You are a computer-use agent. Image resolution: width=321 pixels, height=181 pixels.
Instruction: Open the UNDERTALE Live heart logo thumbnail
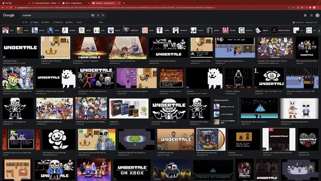pyautogui.click(x=308, y=139)
